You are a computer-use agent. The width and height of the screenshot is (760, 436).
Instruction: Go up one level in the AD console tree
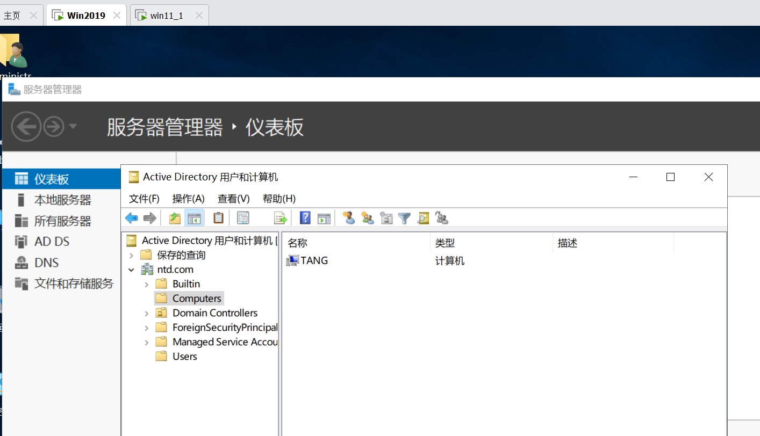coord(175,218)
